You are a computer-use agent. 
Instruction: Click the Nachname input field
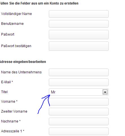[79, 121]
